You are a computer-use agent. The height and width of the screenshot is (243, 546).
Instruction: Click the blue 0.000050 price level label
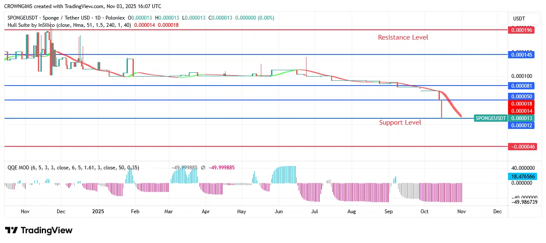pos(522,97)
